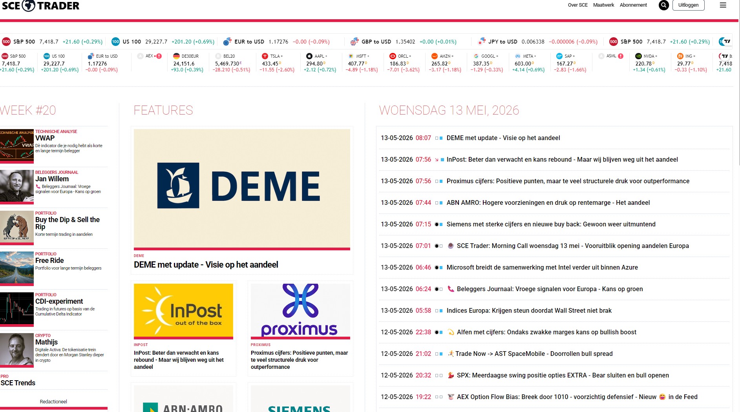Open the Redactioneel tab
Viewport: 740px width, 412px height.
[x=53, y=402]
